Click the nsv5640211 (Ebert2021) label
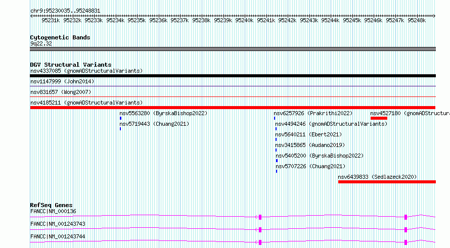The image size is (450, 248). 308,134
